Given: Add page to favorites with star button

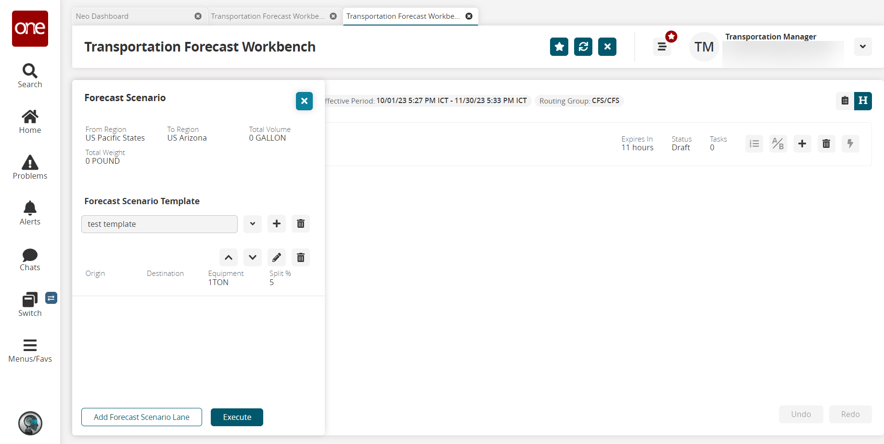Looking at the screenshot, I should 559,47.
